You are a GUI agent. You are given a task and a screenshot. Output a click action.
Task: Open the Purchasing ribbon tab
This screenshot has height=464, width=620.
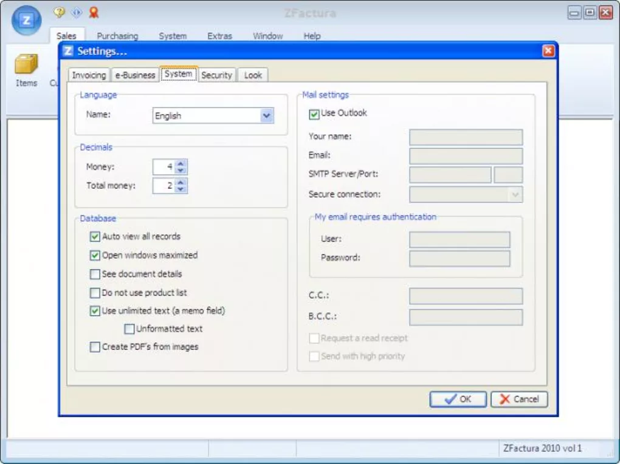[117, 36]
